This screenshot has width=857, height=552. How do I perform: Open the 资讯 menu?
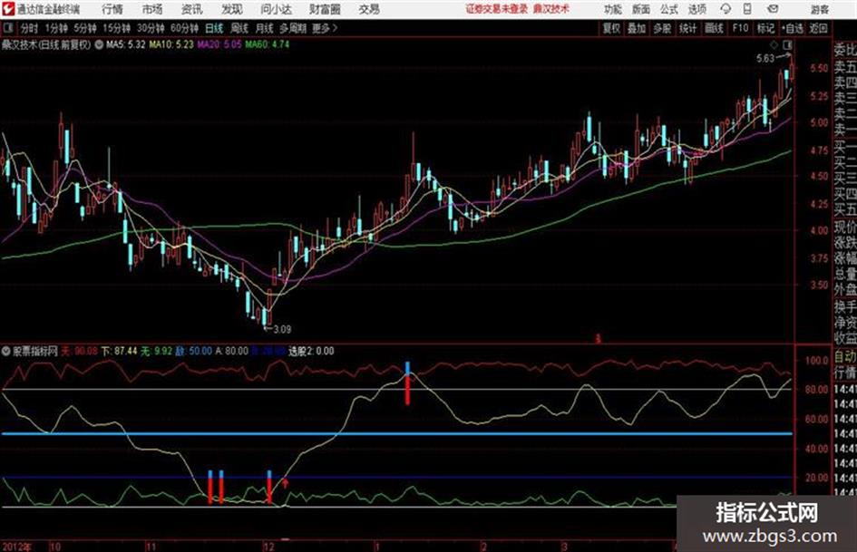(192, 9)
